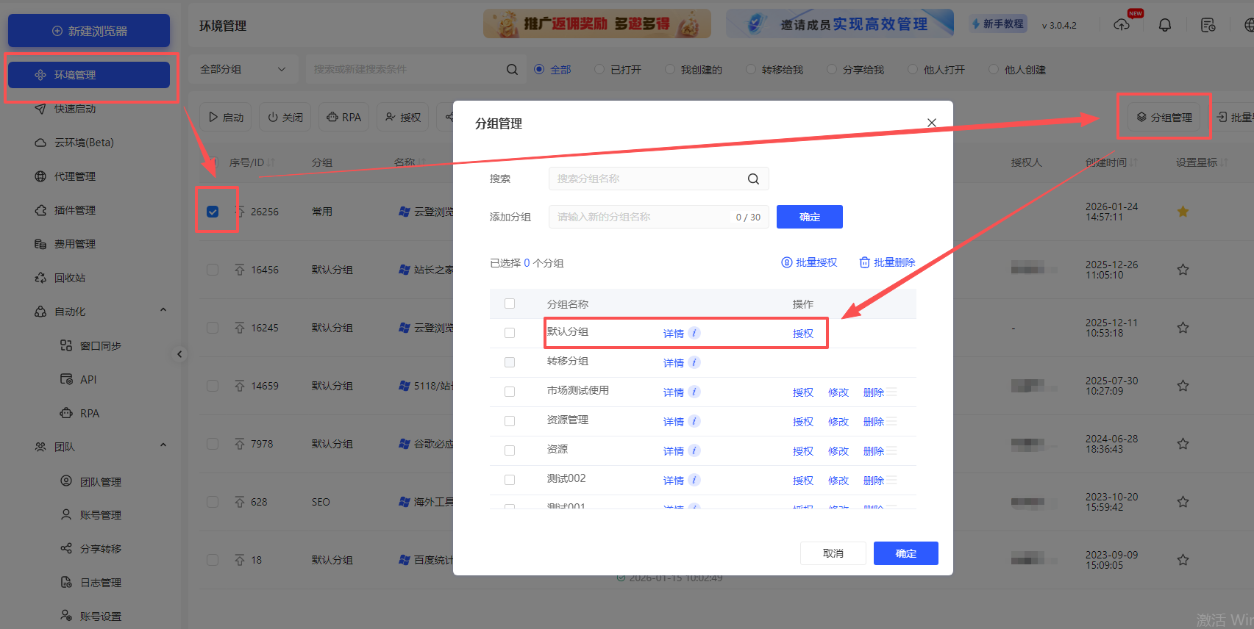Check the 默认分组 checkbox in dialog
This screenshot has width=1254, height=629.
click(510, 333)
